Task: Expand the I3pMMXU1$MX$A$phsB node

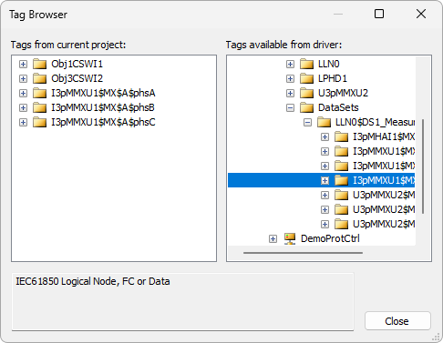Action: [x=23, y=107]
